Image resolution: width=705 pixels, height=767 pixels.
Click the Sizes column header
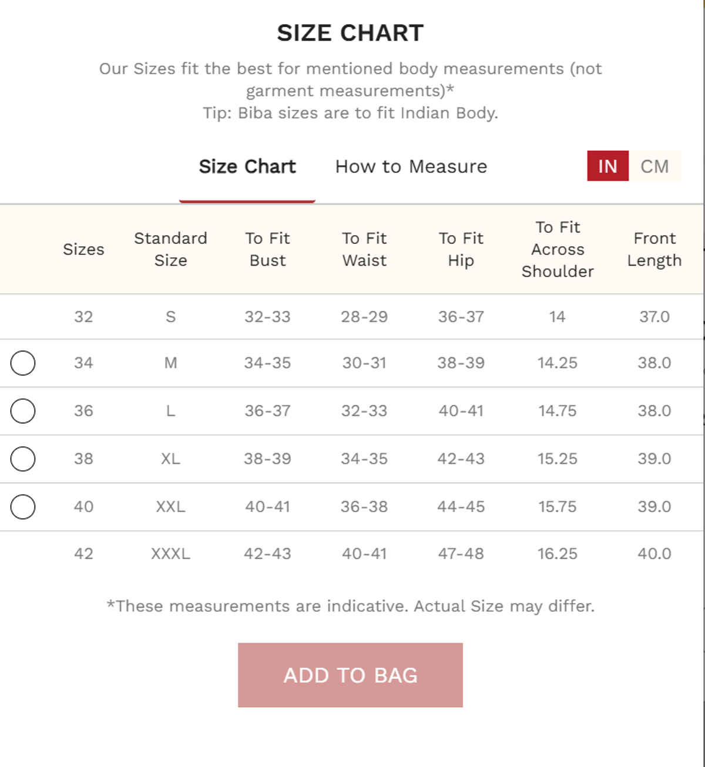pyautogui.click(x=83, y=249)
